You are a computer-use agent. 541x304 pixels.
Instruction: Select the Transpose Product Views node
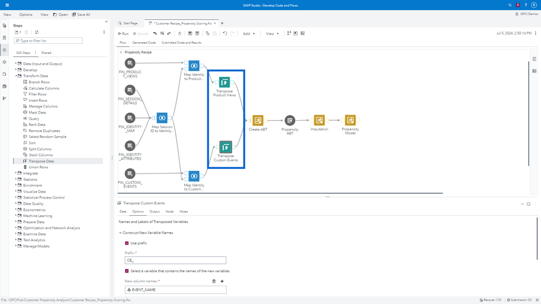pyautogui.click(x=224, y=82)
